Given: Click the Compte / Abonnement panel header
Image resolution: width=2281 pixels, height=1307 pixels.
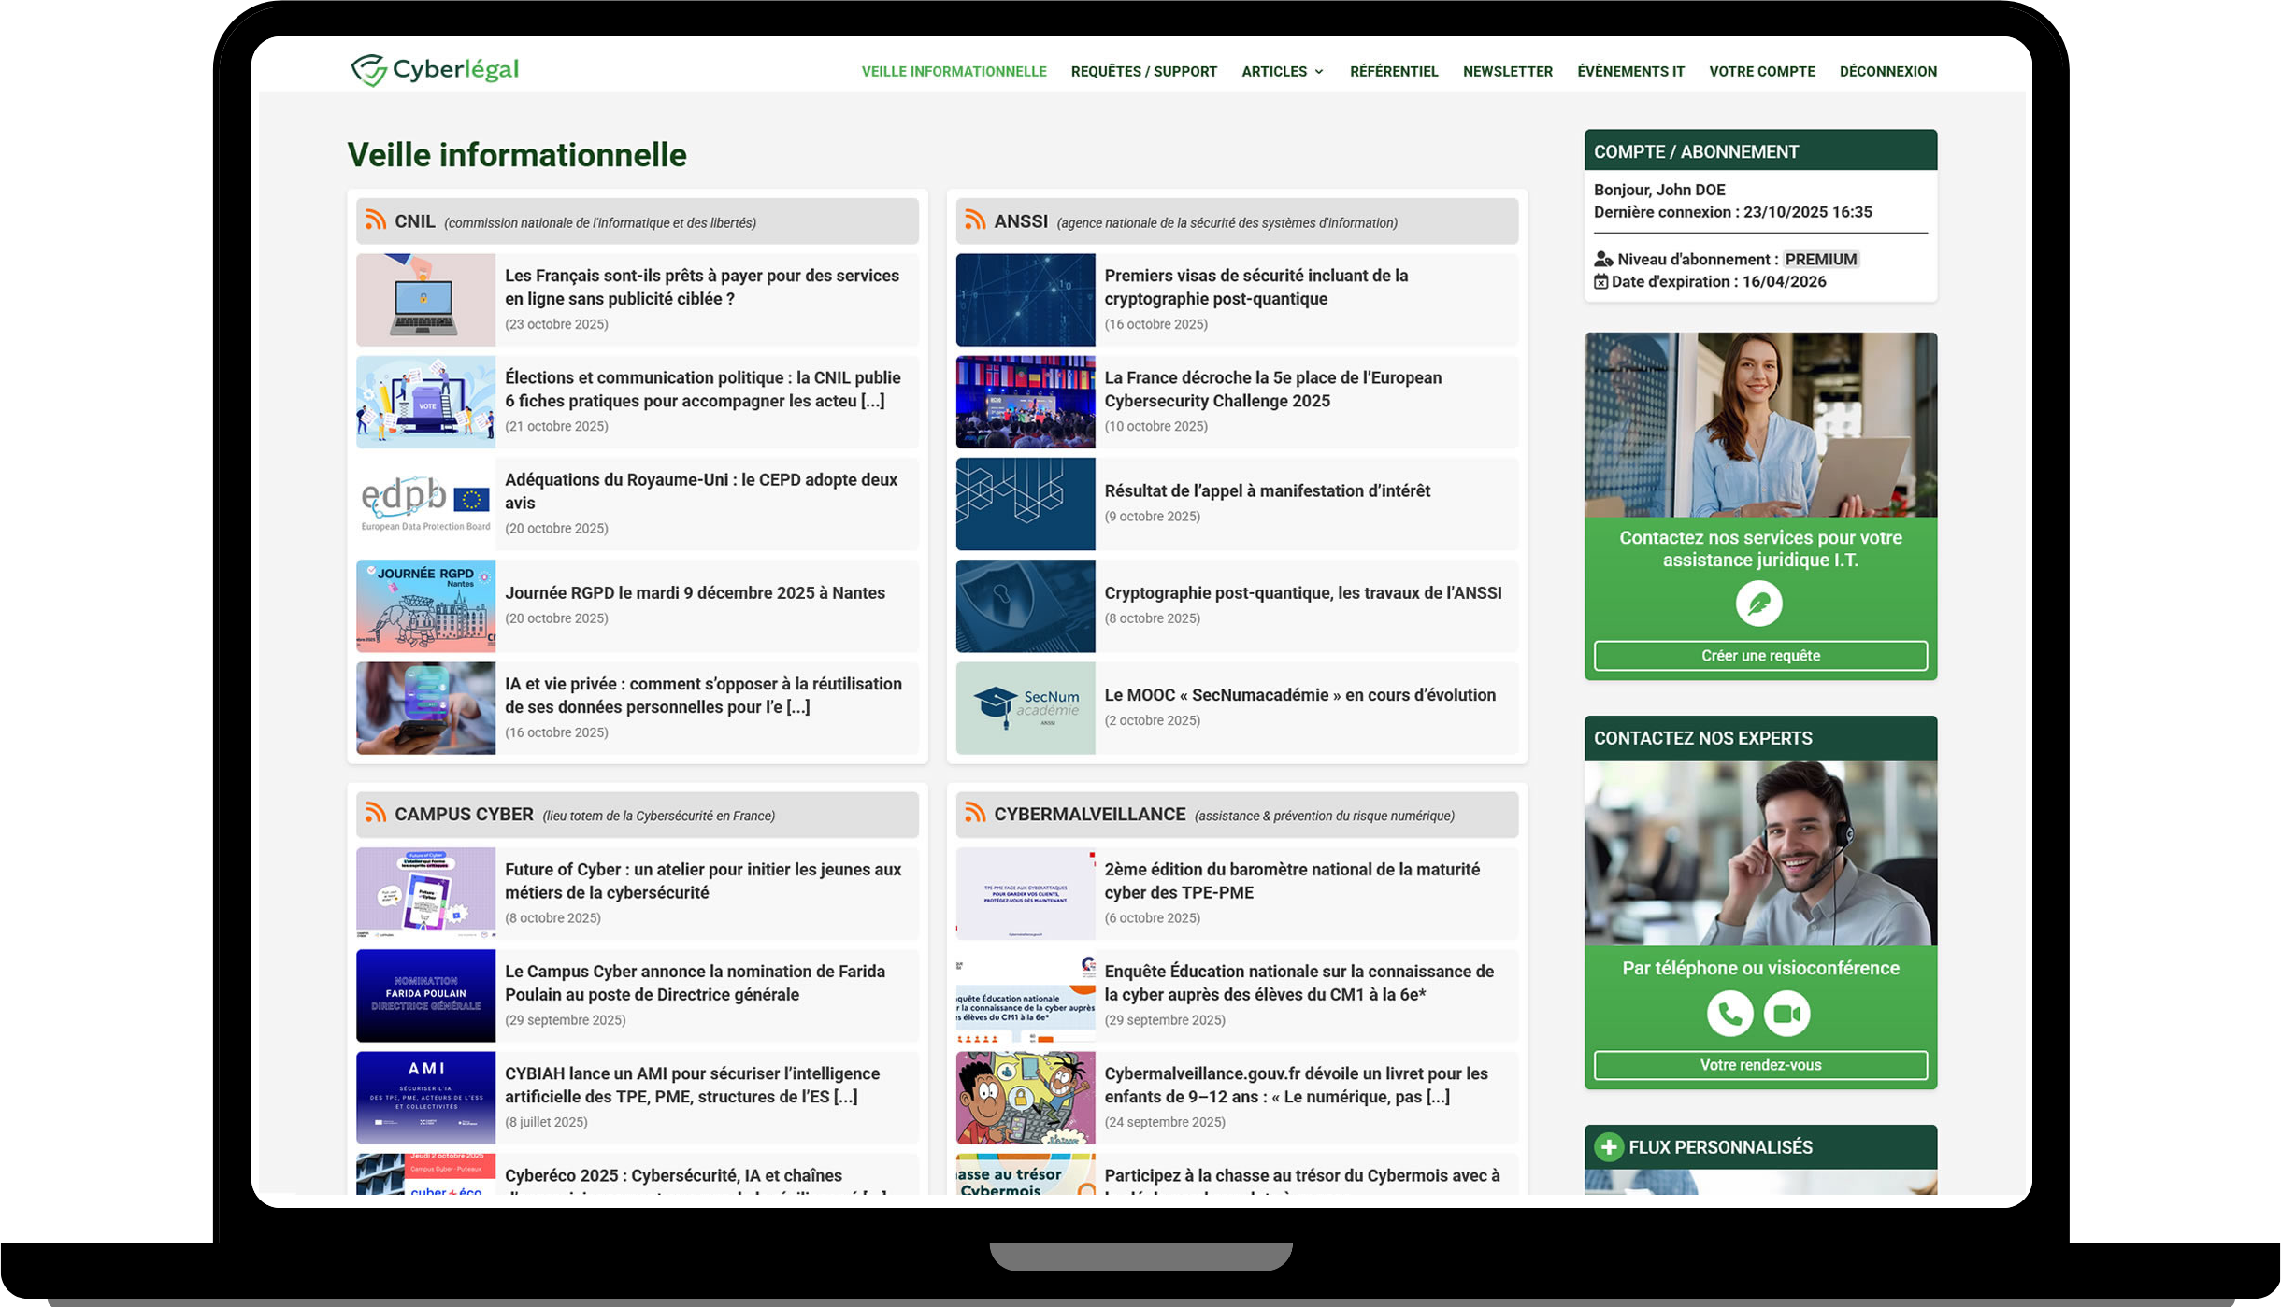Looking at the screenshot, I should (1760, 150).
